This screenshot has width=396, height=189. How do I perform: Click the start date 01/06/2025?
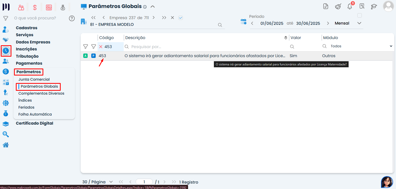(272, 23)
